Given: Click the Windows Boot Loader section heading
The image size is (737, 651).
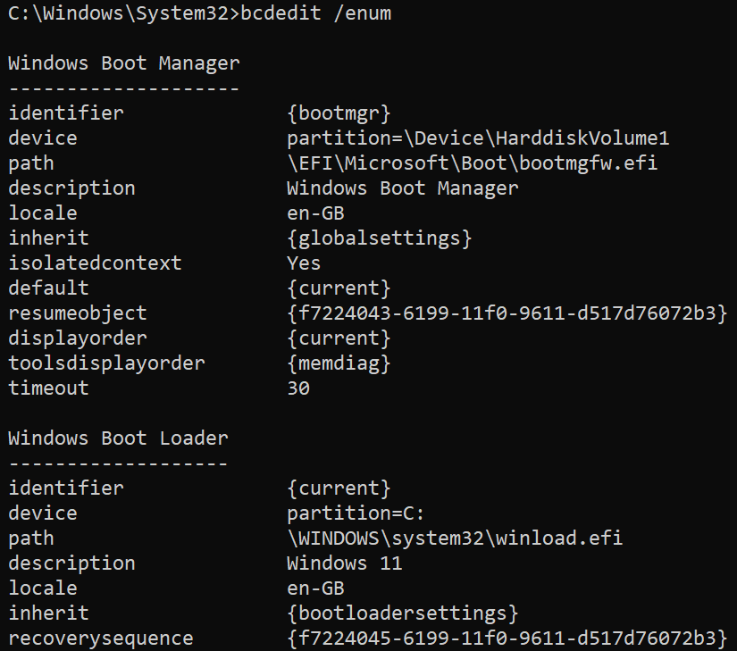Looking at the screenshot, I should tap(118, 438).
